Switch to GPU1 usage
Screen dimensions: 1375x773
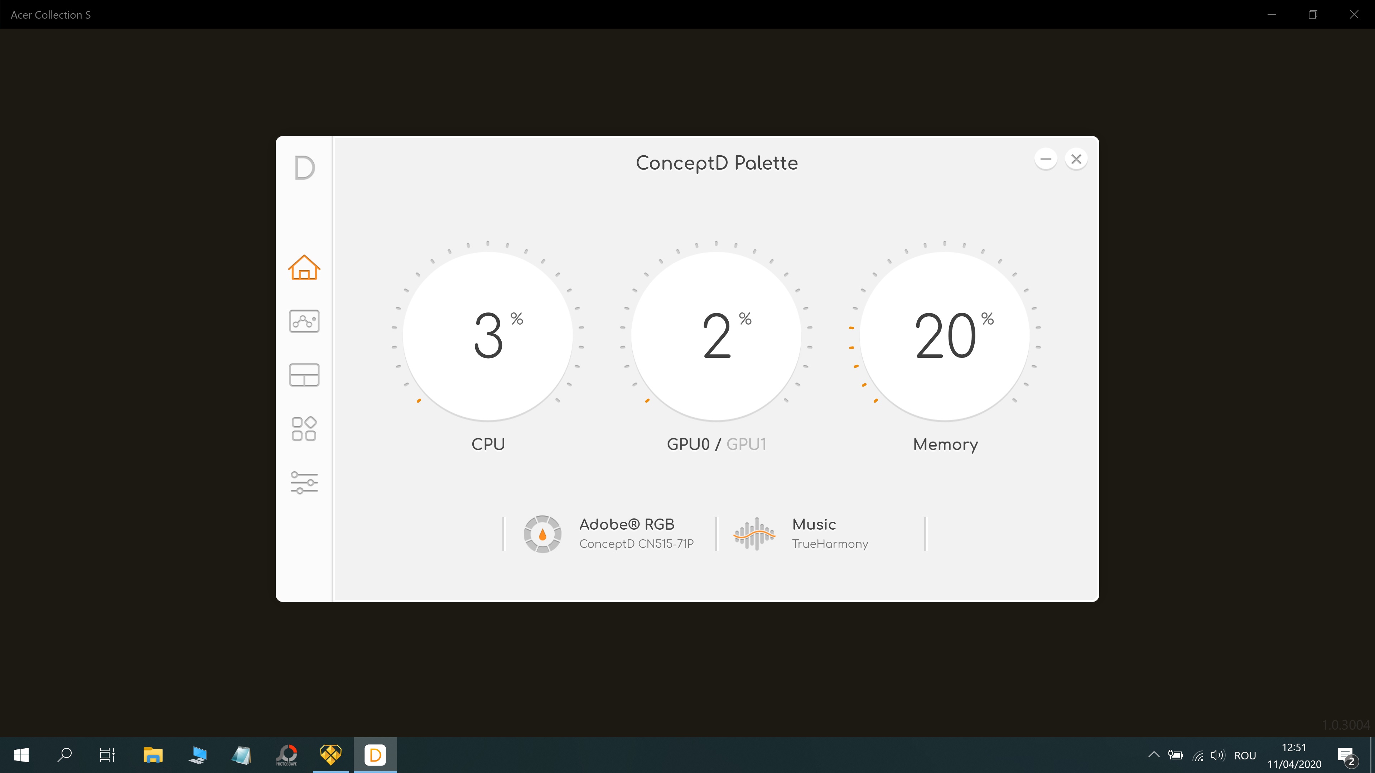click(746, 444)
